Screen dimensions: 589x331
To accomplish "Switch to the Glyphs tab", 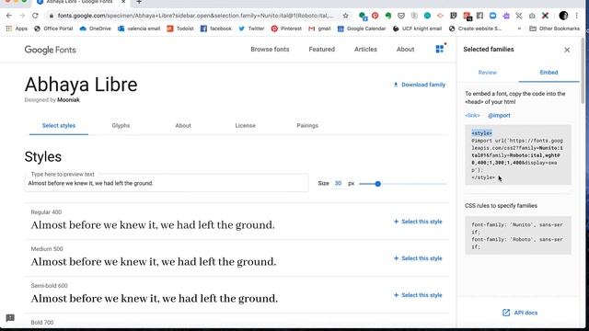I will (121, 126).
